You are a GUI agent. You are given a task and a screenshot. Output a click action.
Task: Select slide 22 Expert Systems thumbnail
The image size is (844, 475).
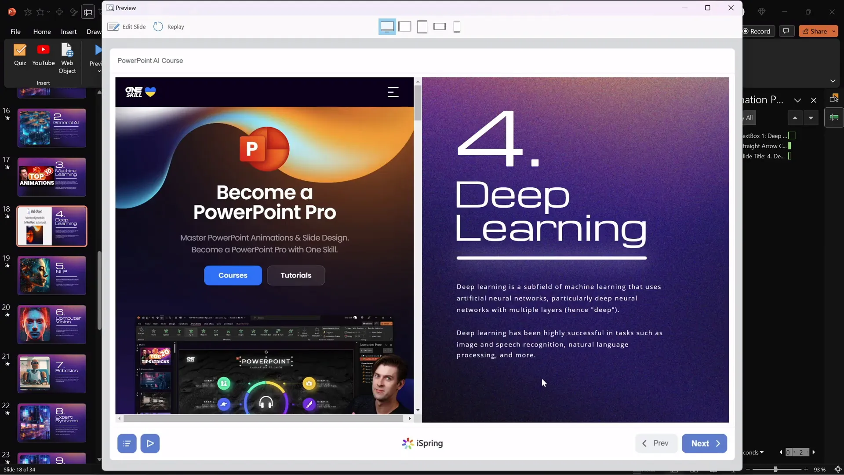tap(52, 423)
